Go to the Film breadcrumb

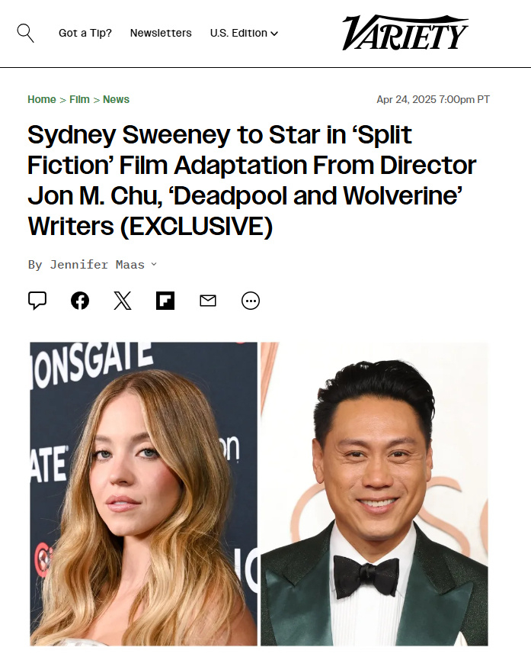point(79,99)
